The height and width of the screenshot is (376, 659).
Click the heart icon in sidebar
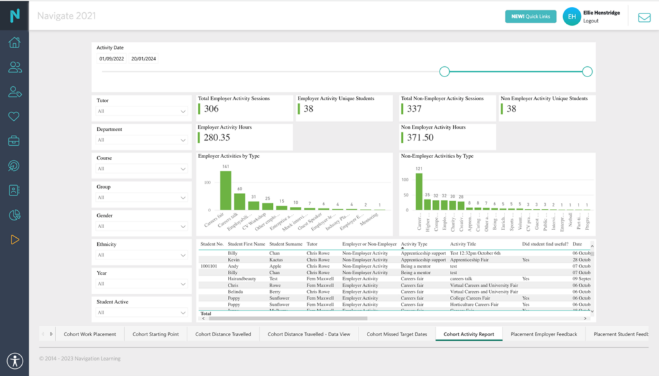tap(14, 116)
